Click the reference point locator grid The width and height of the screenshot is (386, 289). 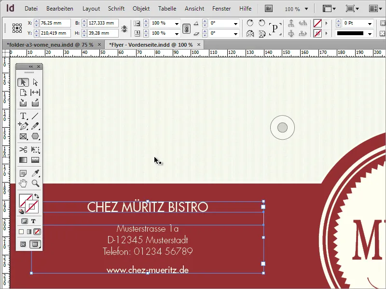17,28
